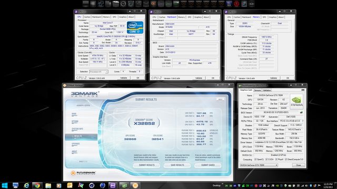Click the GPU-Z camera screenshot icon
Screen dimensions: 337x189
(303, 90)
